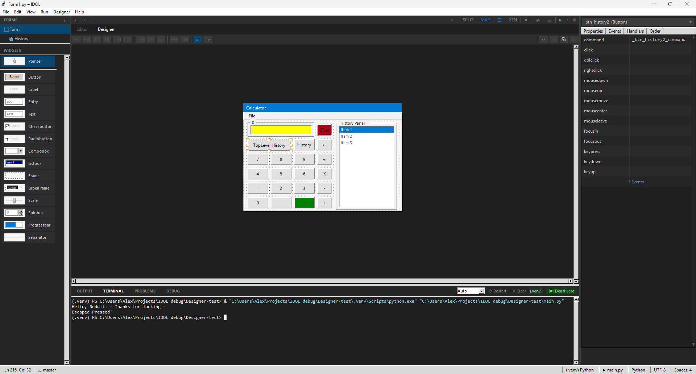
Task: Click the same-width (W) toolbar icon
Action: (x=175, y=40)
